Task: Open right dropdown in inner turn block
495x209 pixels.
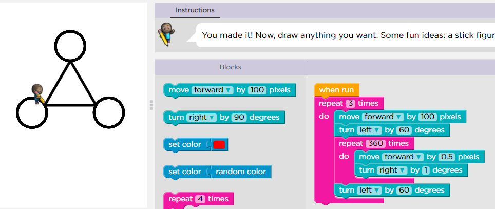Action: point(393,170)
